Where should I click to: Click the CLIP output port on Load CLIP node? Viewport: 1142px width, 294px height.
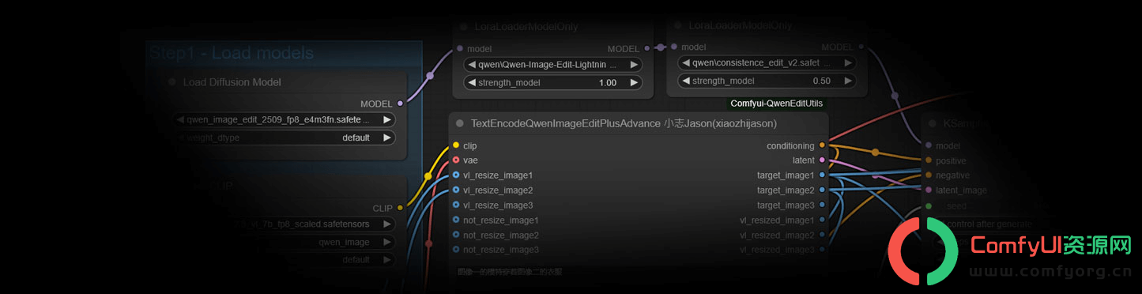pos(400,208)
